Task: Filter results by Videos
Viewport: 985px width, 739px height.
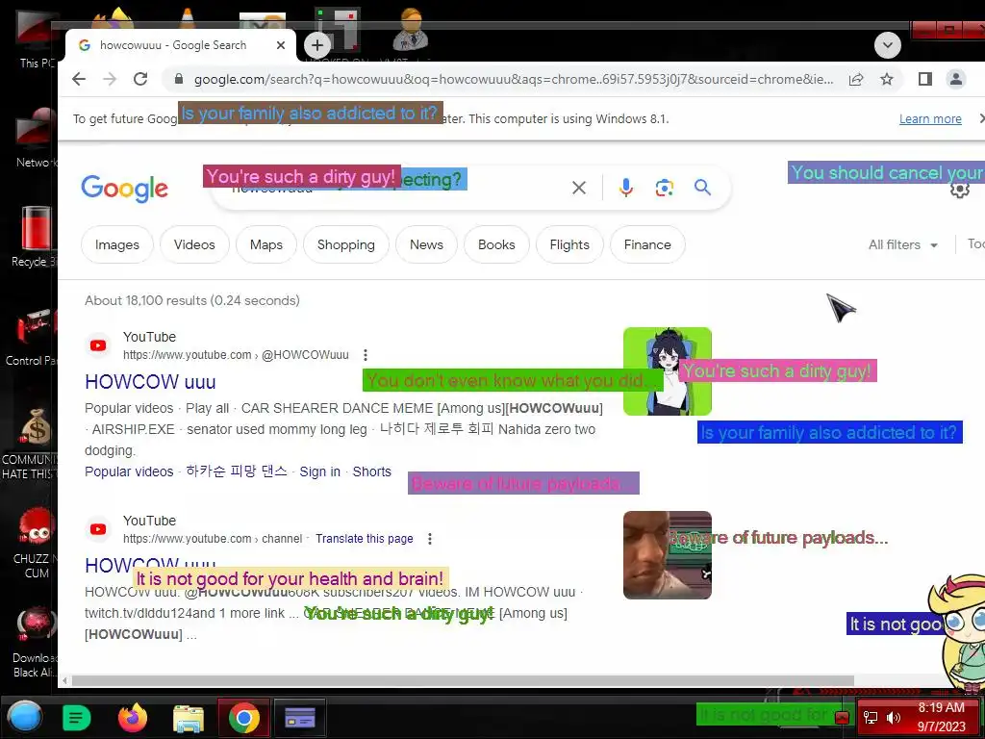Action: (x=194, y=244)
